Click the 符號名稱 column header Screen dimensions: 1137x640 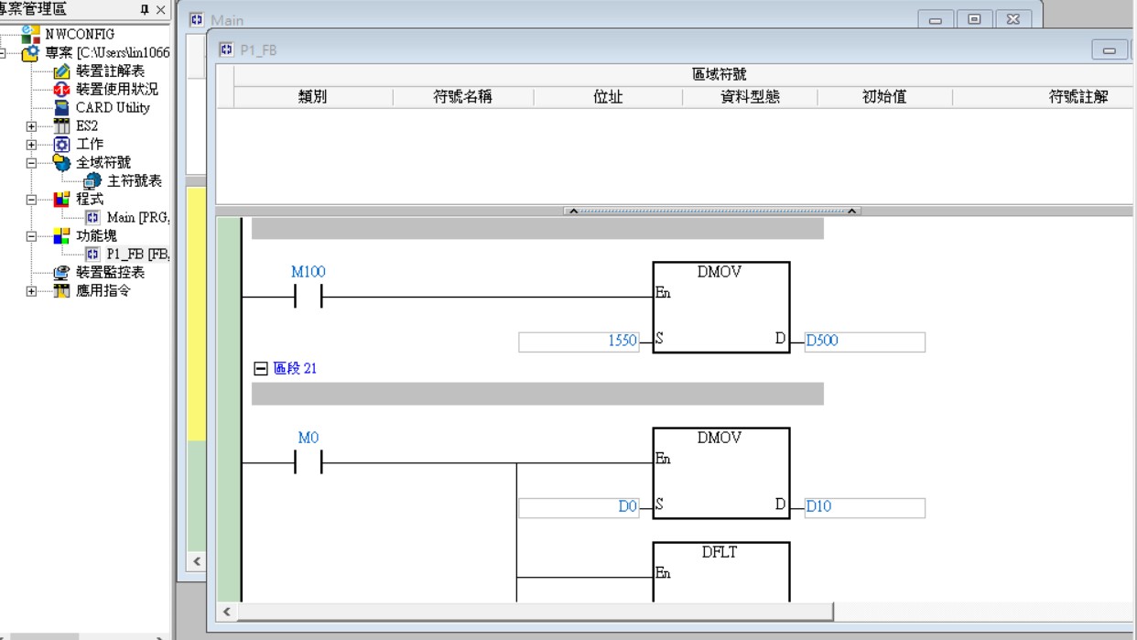(462, 97)
